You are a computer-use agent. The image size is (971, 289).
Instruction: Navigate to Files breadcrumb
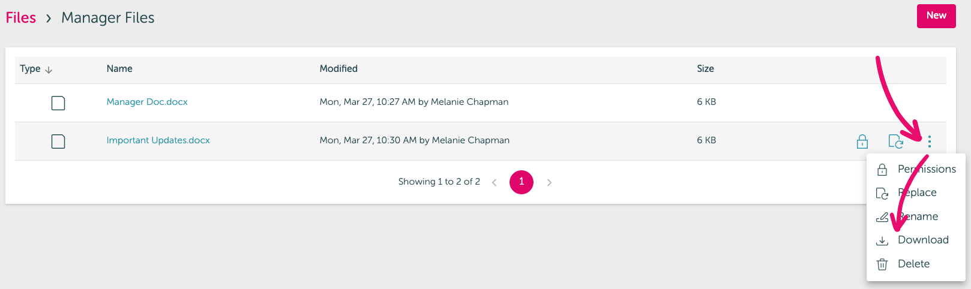tap(21, 18)
